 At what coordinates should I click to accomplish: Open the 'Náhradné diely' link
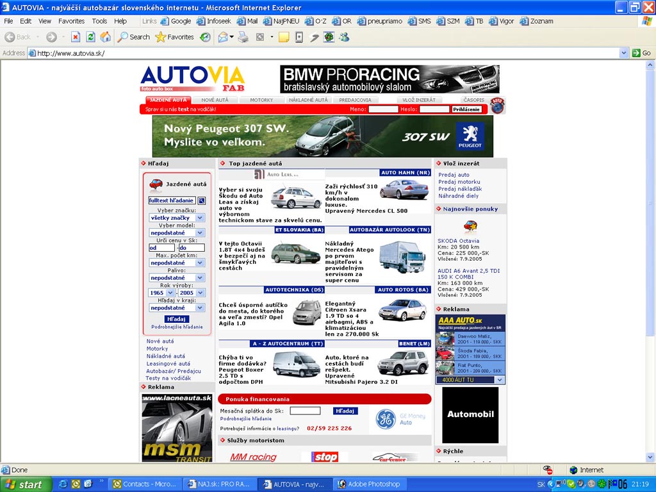(x=459, y=196)
